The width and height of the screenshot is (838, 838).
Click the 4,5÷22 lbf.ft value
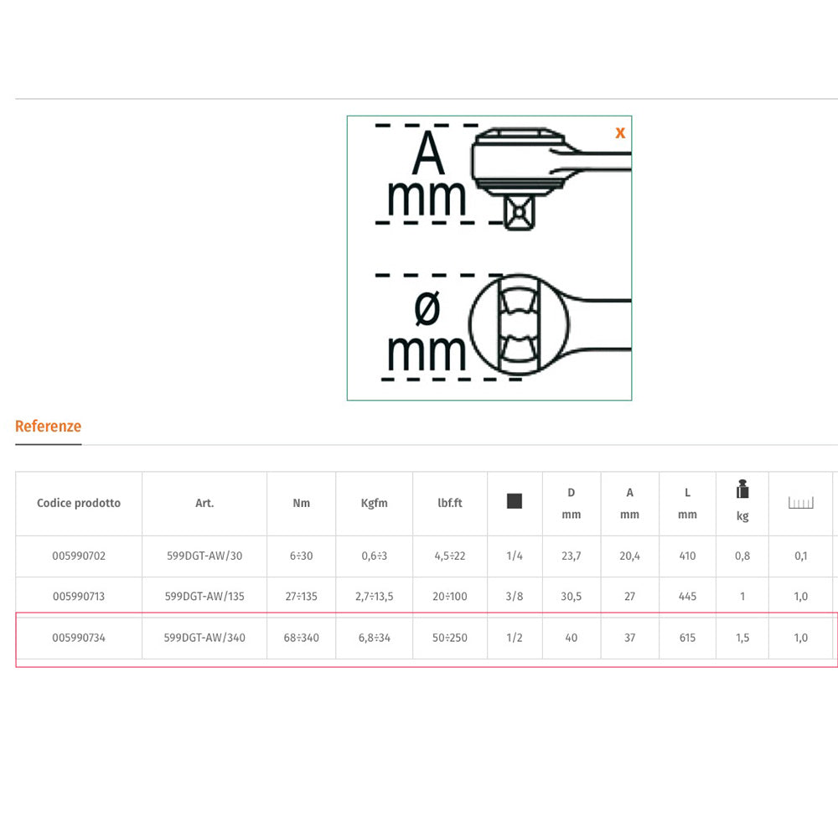[x=449, y=556]
